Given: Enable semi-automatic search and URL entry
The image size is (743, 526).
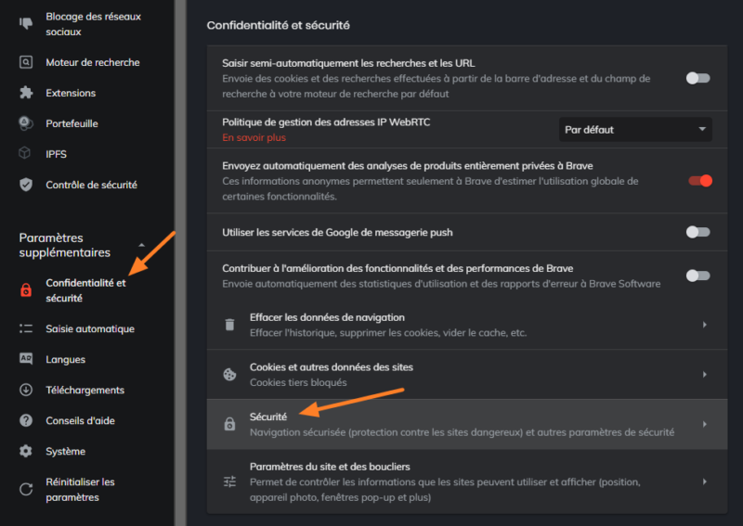Looking at the screenshot, I should 698,78.
